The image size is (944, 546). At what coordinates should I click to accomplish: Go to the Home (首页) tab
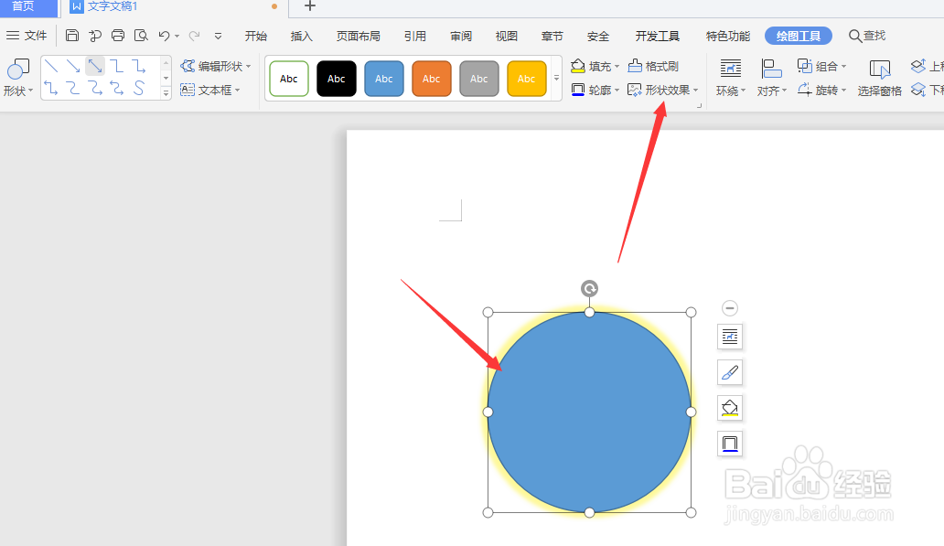click(28, 7)
